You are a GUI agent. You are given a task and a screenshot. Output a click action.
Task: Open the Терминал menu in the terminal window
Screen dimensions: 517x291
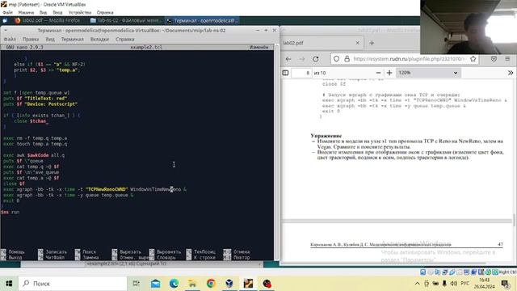(72, 39)
